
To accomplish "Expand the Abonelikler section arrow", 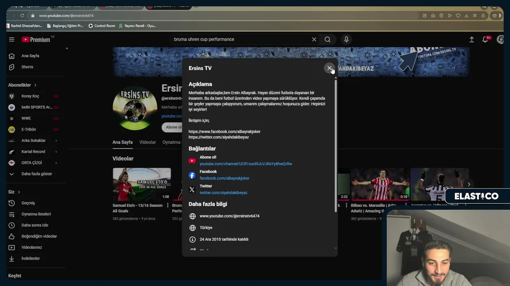I will point(35,85).
